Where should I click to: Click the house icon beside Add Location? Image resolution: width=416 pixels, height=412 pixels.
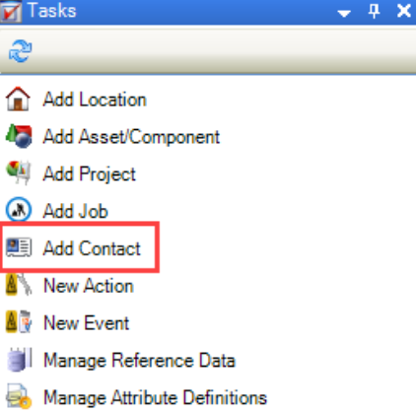coord(18,99)
